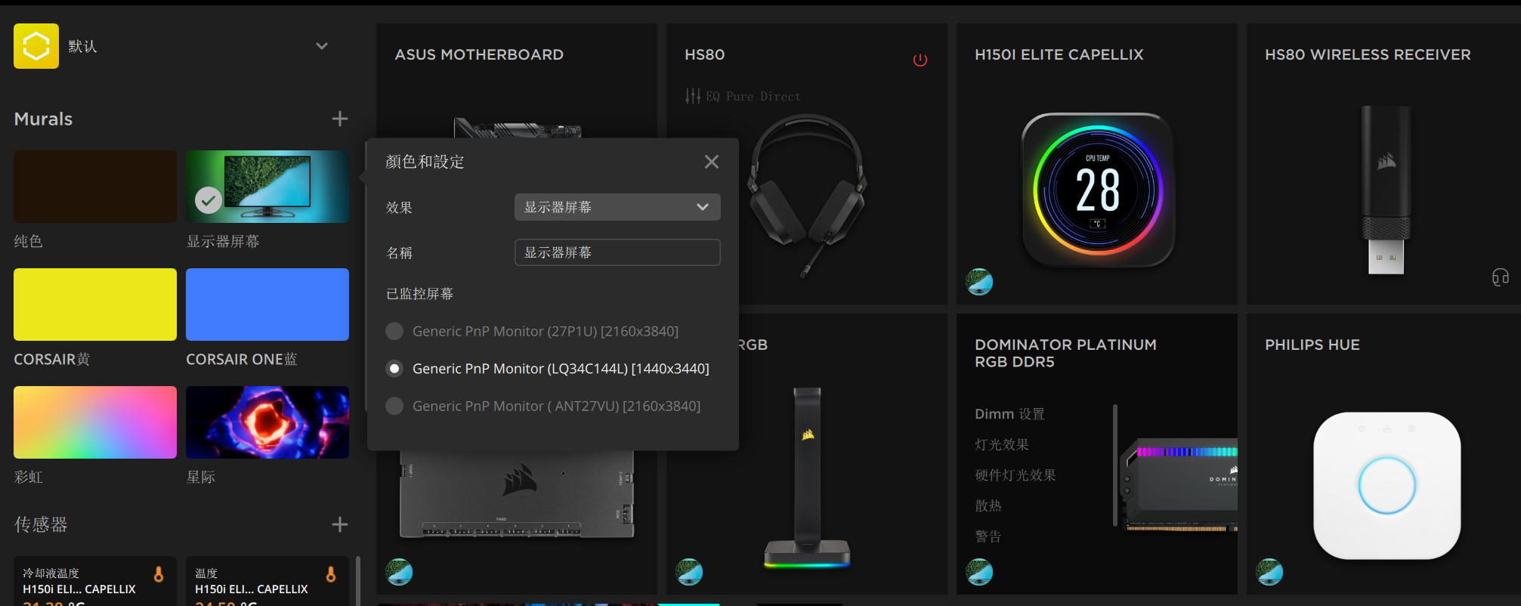
Task: Select the 星际 mural thumbnail
Action: click(267, 422)
